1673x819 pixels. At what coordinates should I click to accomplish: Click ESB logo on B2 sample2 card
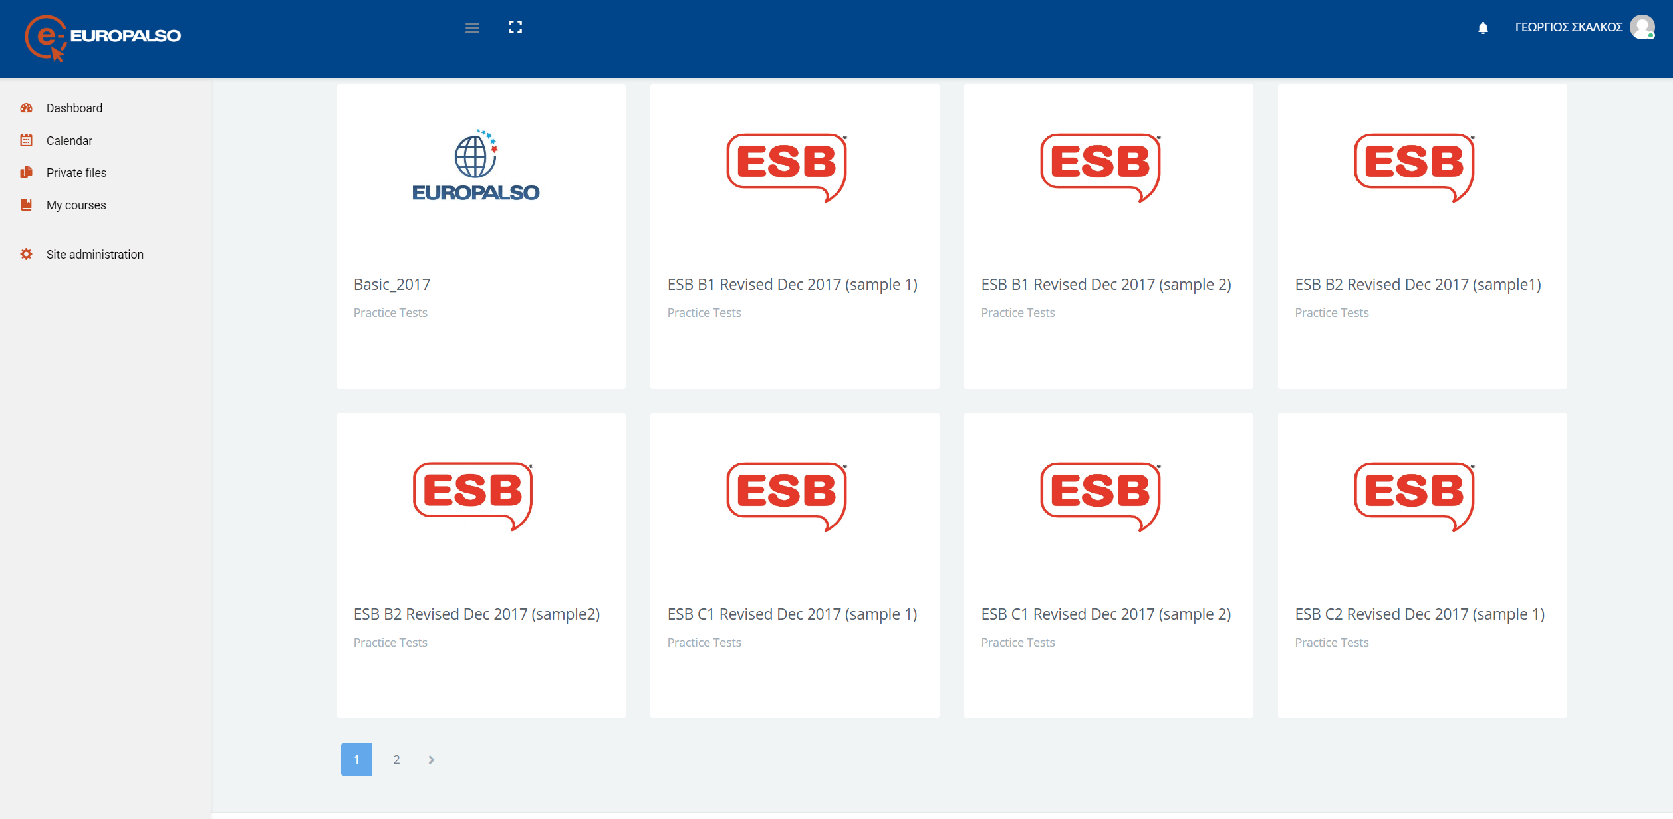point(473,496)
